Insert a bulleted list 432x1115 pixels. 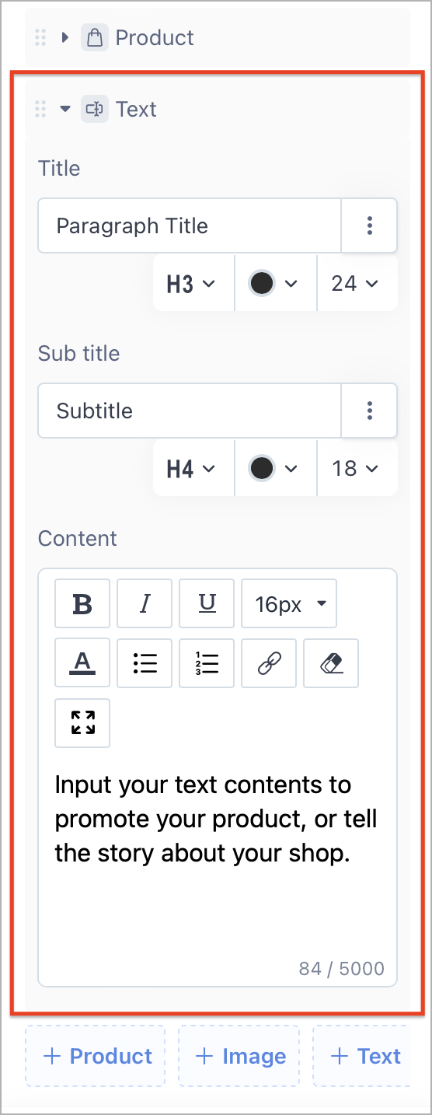[145, 663]
